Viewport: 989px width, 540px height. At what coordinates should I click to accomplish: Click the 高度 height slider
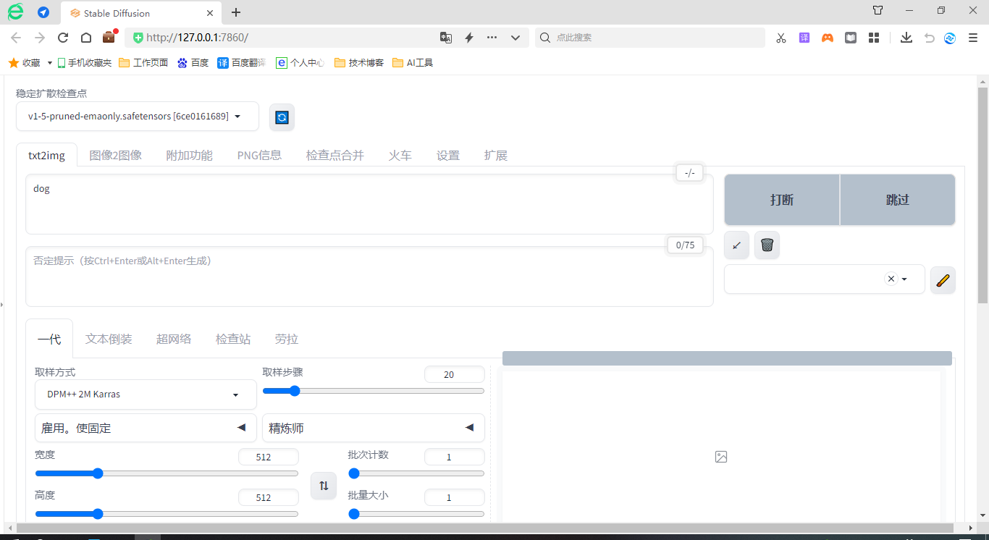(167, 514)
